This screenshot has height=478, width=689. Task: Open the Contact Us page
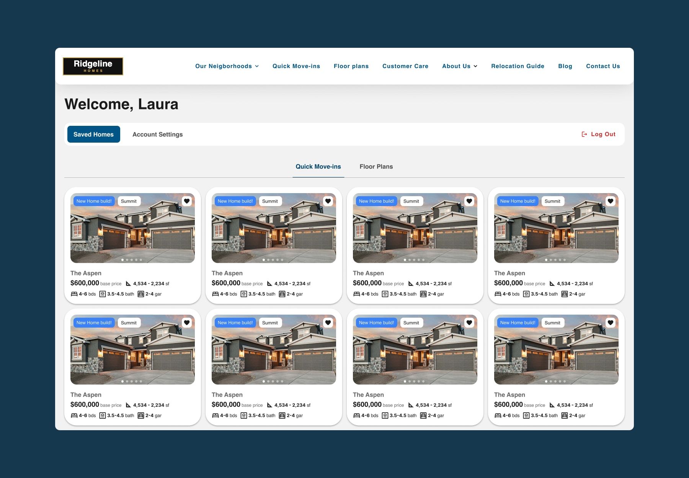click(603, 66)
